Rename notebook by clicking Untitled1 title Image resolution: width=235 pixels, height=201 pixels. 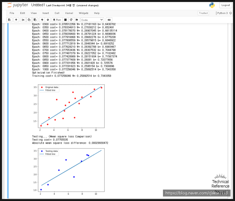[x=38, y=5]
